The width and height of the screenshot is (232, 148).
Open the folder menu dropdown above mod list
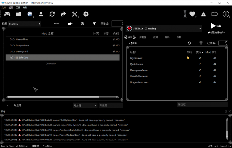70,23
